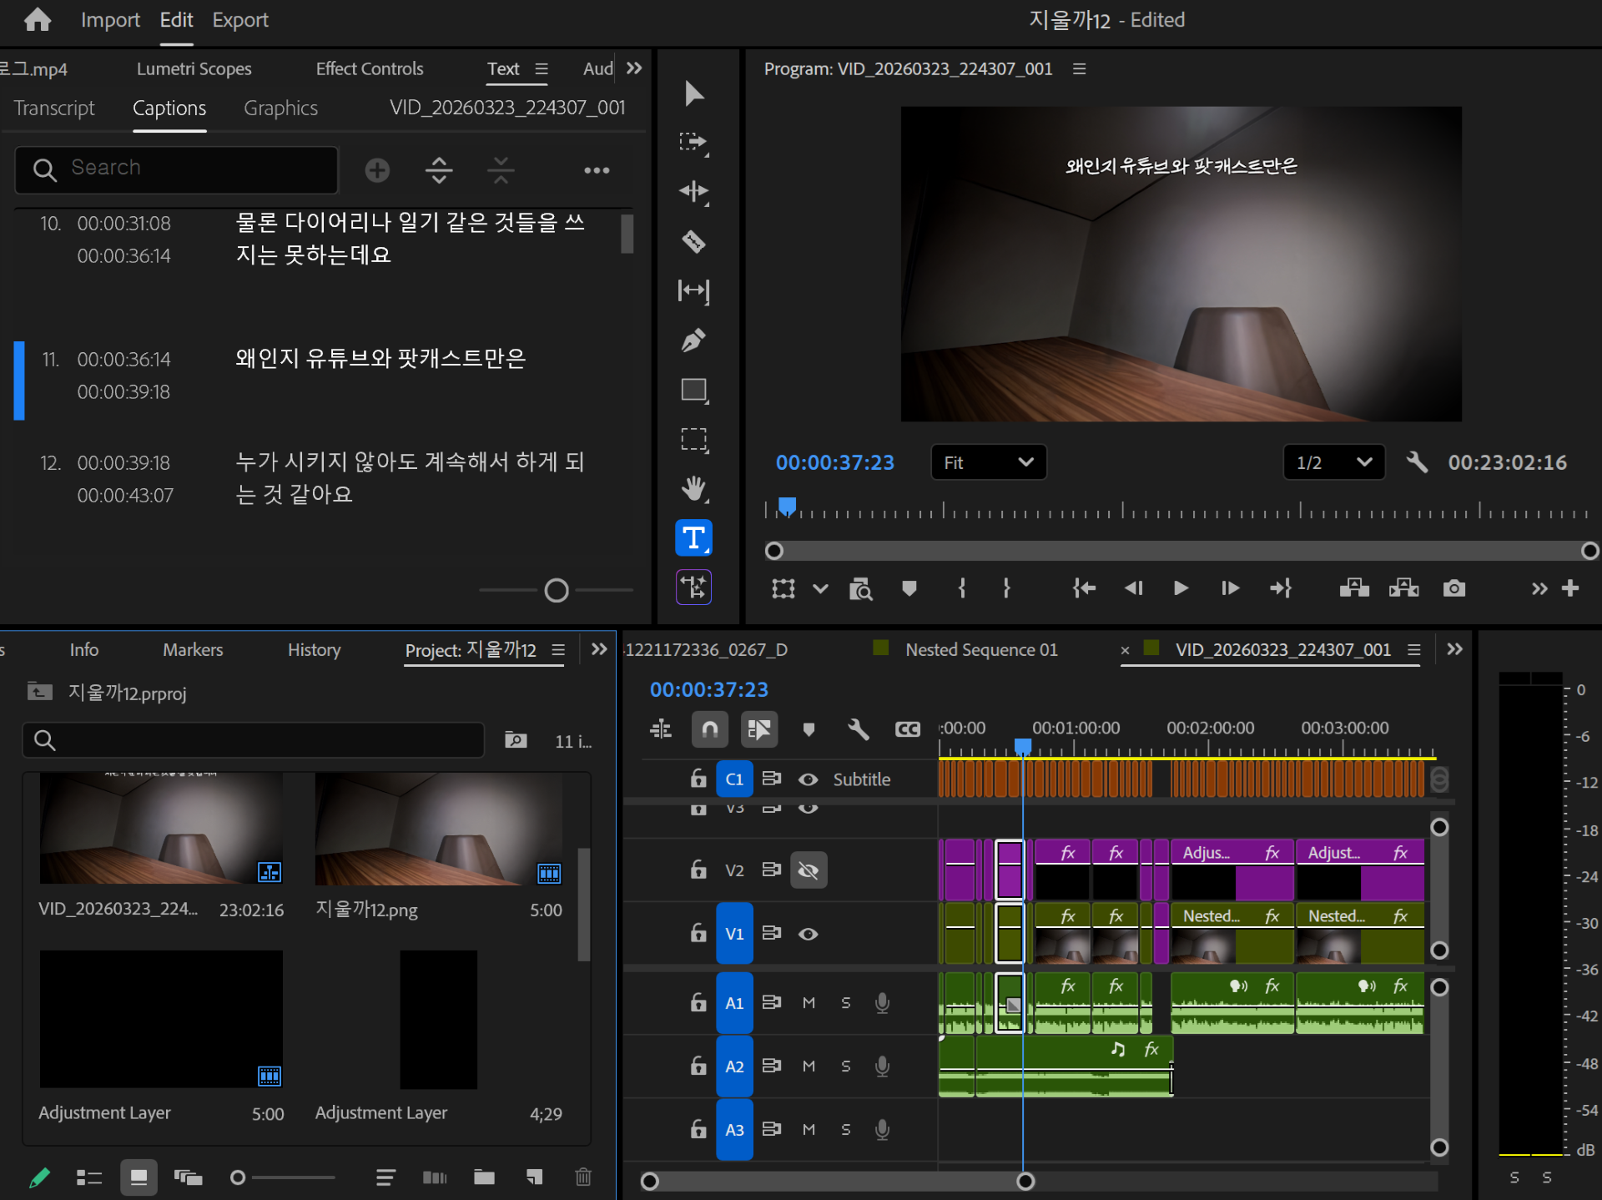The height and width of the screenshot is (1200, 1602).
Task: Open timeline wrench display settings
Action: (858, 729)
